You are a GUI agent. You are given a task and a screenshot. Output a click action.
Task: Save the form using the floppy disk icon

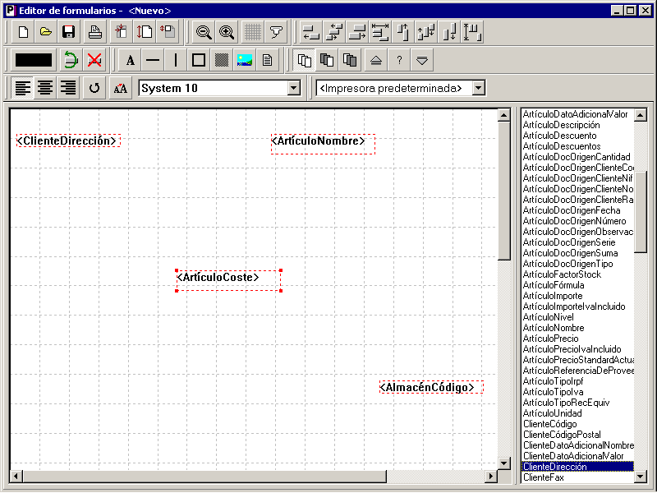[68, 32]
